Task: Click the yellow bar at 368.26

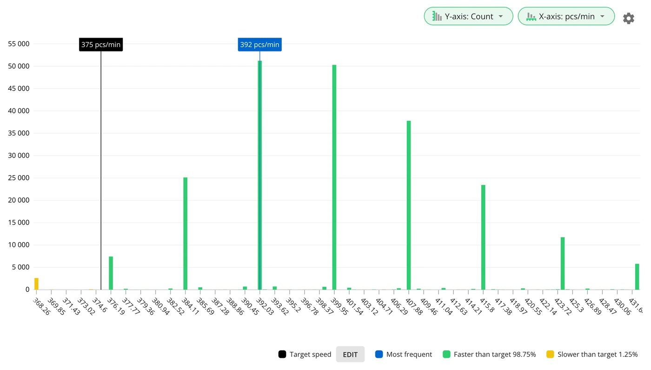Action: (x=36, y=284)
